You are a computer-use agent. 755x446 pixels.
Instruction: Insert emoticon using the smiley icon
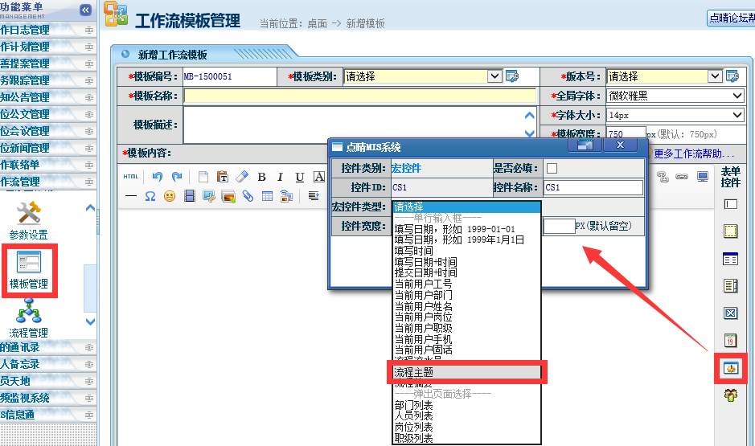pyautogui.click(x=170, y=195)
